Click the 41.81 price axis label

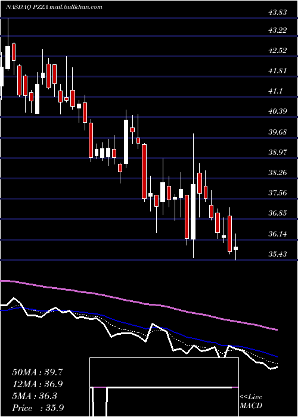pos(278,71)
